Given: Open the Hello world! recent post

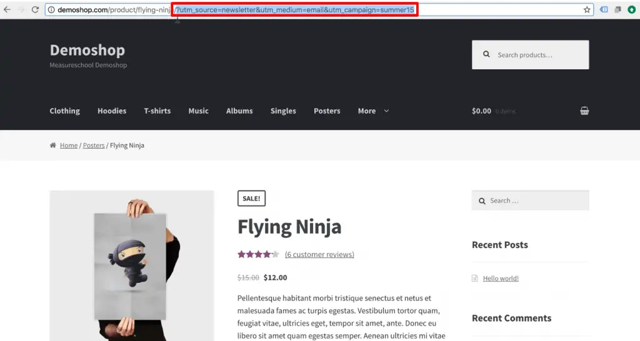Looking at the screenshot, I should click(501, 279).
